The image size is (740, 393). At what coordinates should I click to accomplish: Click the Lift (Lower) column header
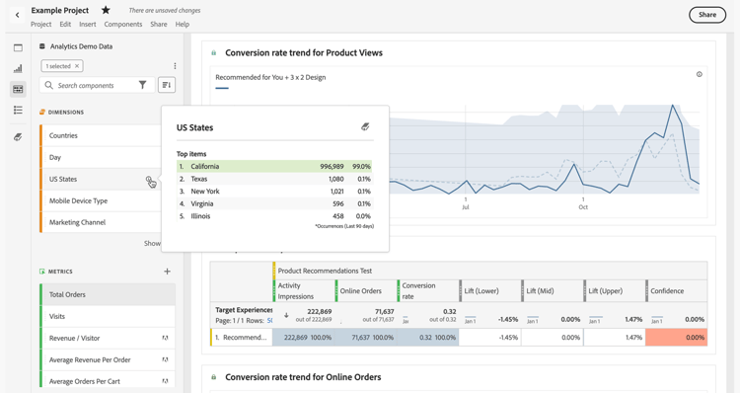pos(489,291)
